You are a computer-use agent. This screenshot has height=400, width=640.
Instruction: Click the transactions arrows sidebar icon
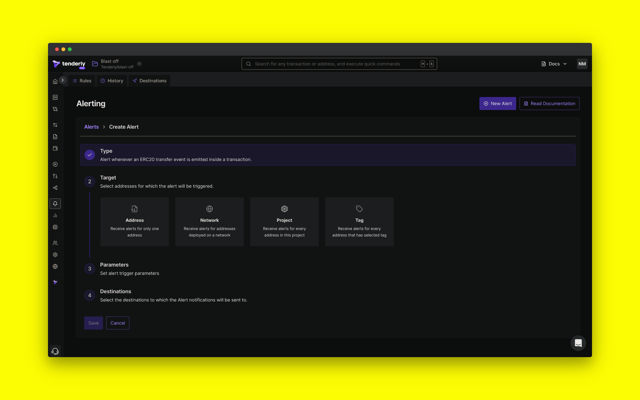click(x=55, y=125)
